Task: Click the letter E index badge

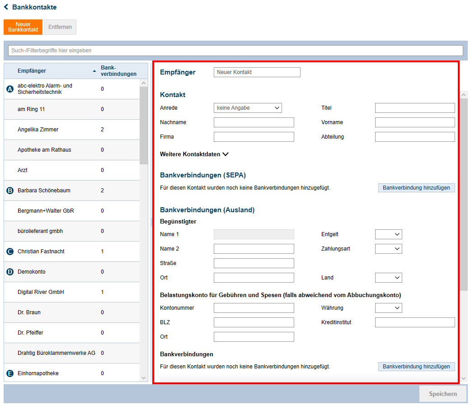Action: pyautogui.click(x=10, y=373)
